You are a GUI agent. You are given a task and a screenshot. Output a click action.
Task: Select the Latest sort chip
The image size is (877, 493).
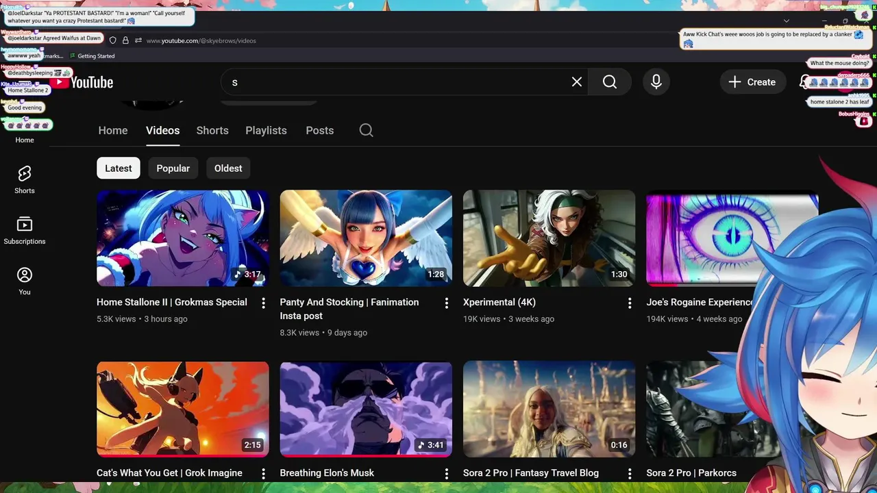coord(119,168)
